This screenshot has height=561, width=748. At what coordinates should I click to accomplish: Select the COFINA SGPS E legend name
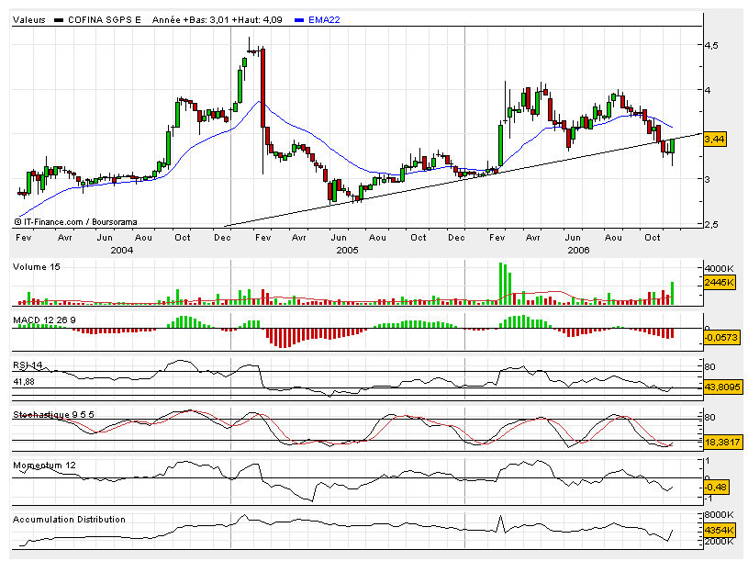click(x=105, y=20)
